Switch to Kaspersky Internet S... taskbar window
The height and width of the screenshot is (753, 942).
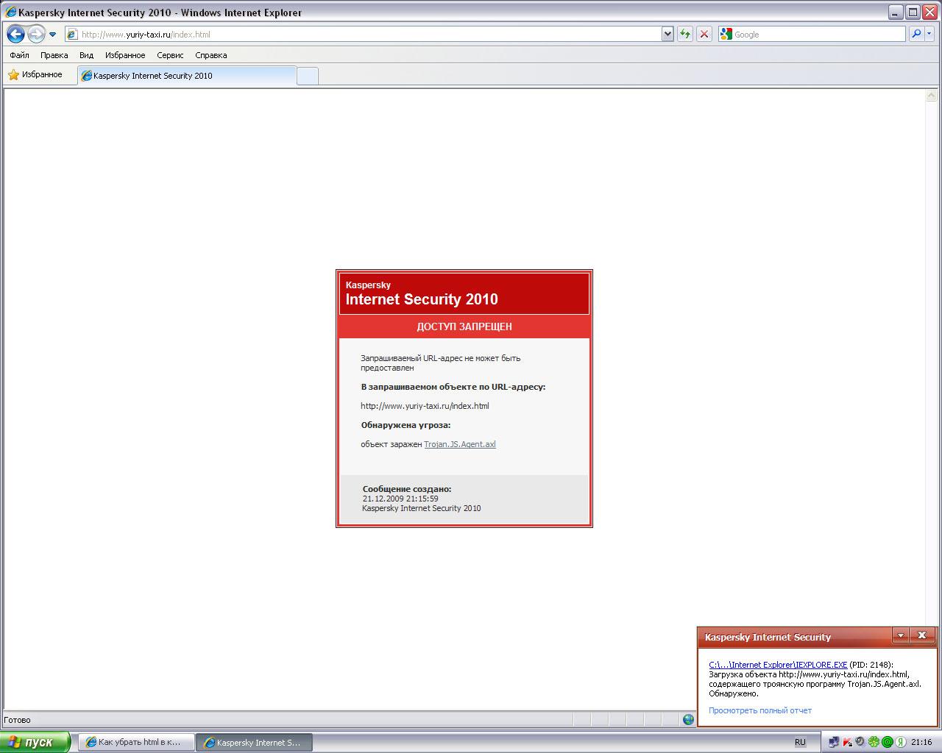coord(255,743)
